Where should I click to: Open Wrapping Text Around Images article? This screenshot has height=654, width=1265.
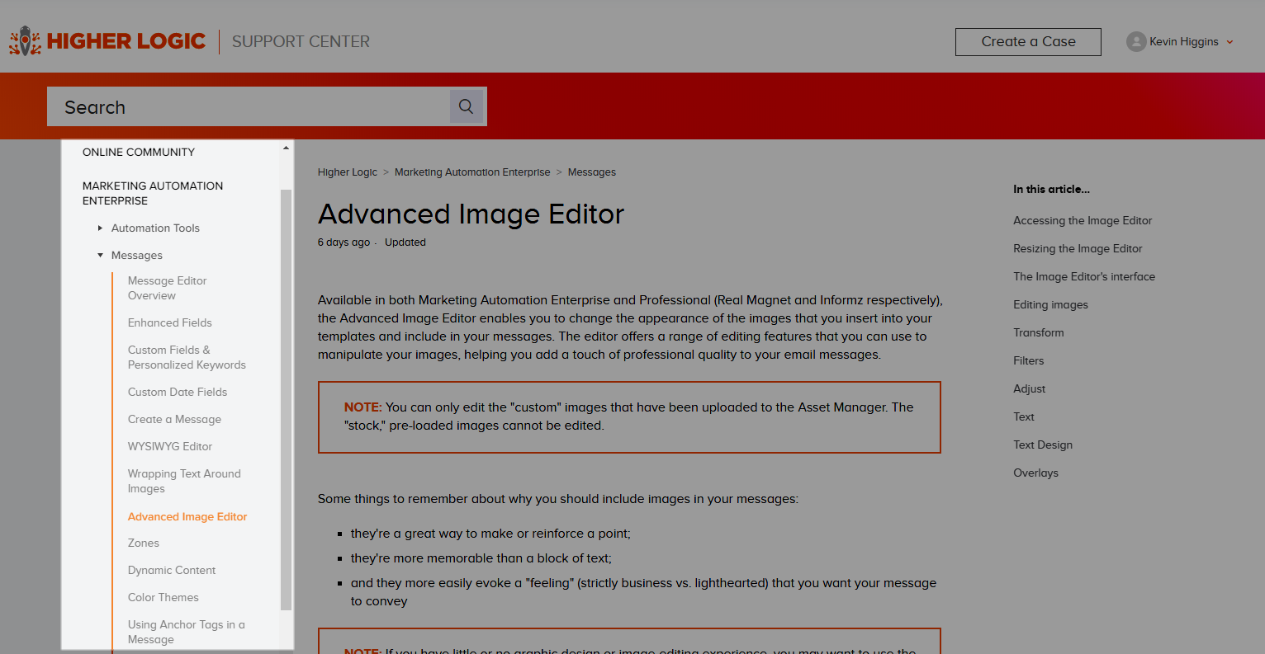coord(184,481)
